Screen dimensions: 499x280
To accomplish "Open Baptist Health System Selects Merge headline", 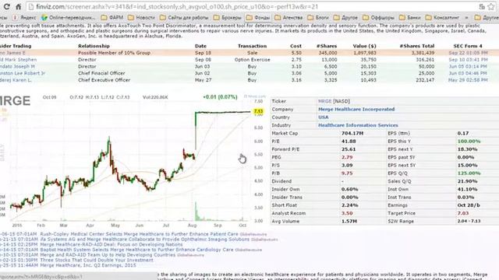I will [x=137, y=250].
